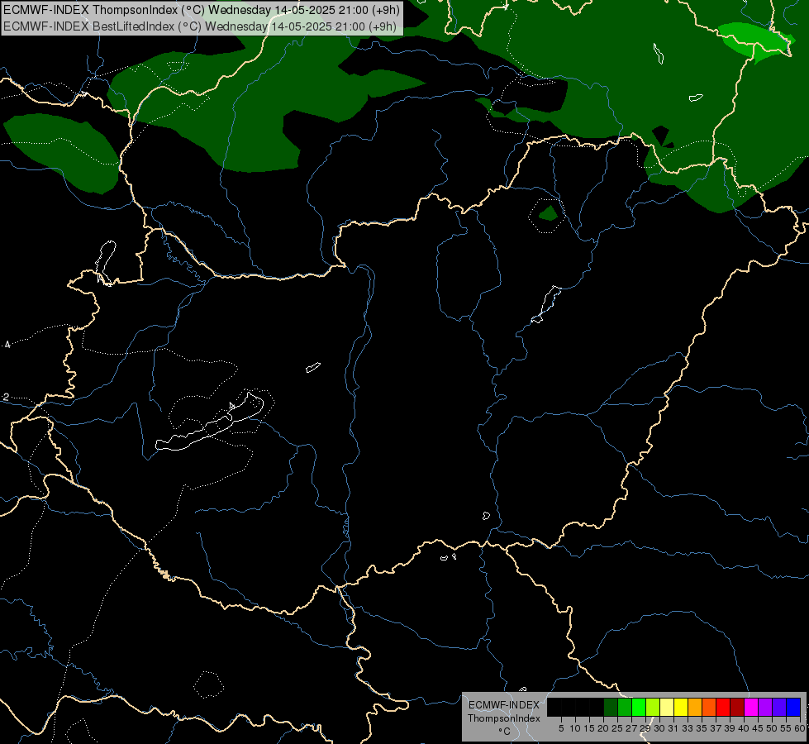Screen dimensions: 809x744
Task: Click the medium green 25–27 legend swatch
Action: pyautogui.click(x=625, y=707)
